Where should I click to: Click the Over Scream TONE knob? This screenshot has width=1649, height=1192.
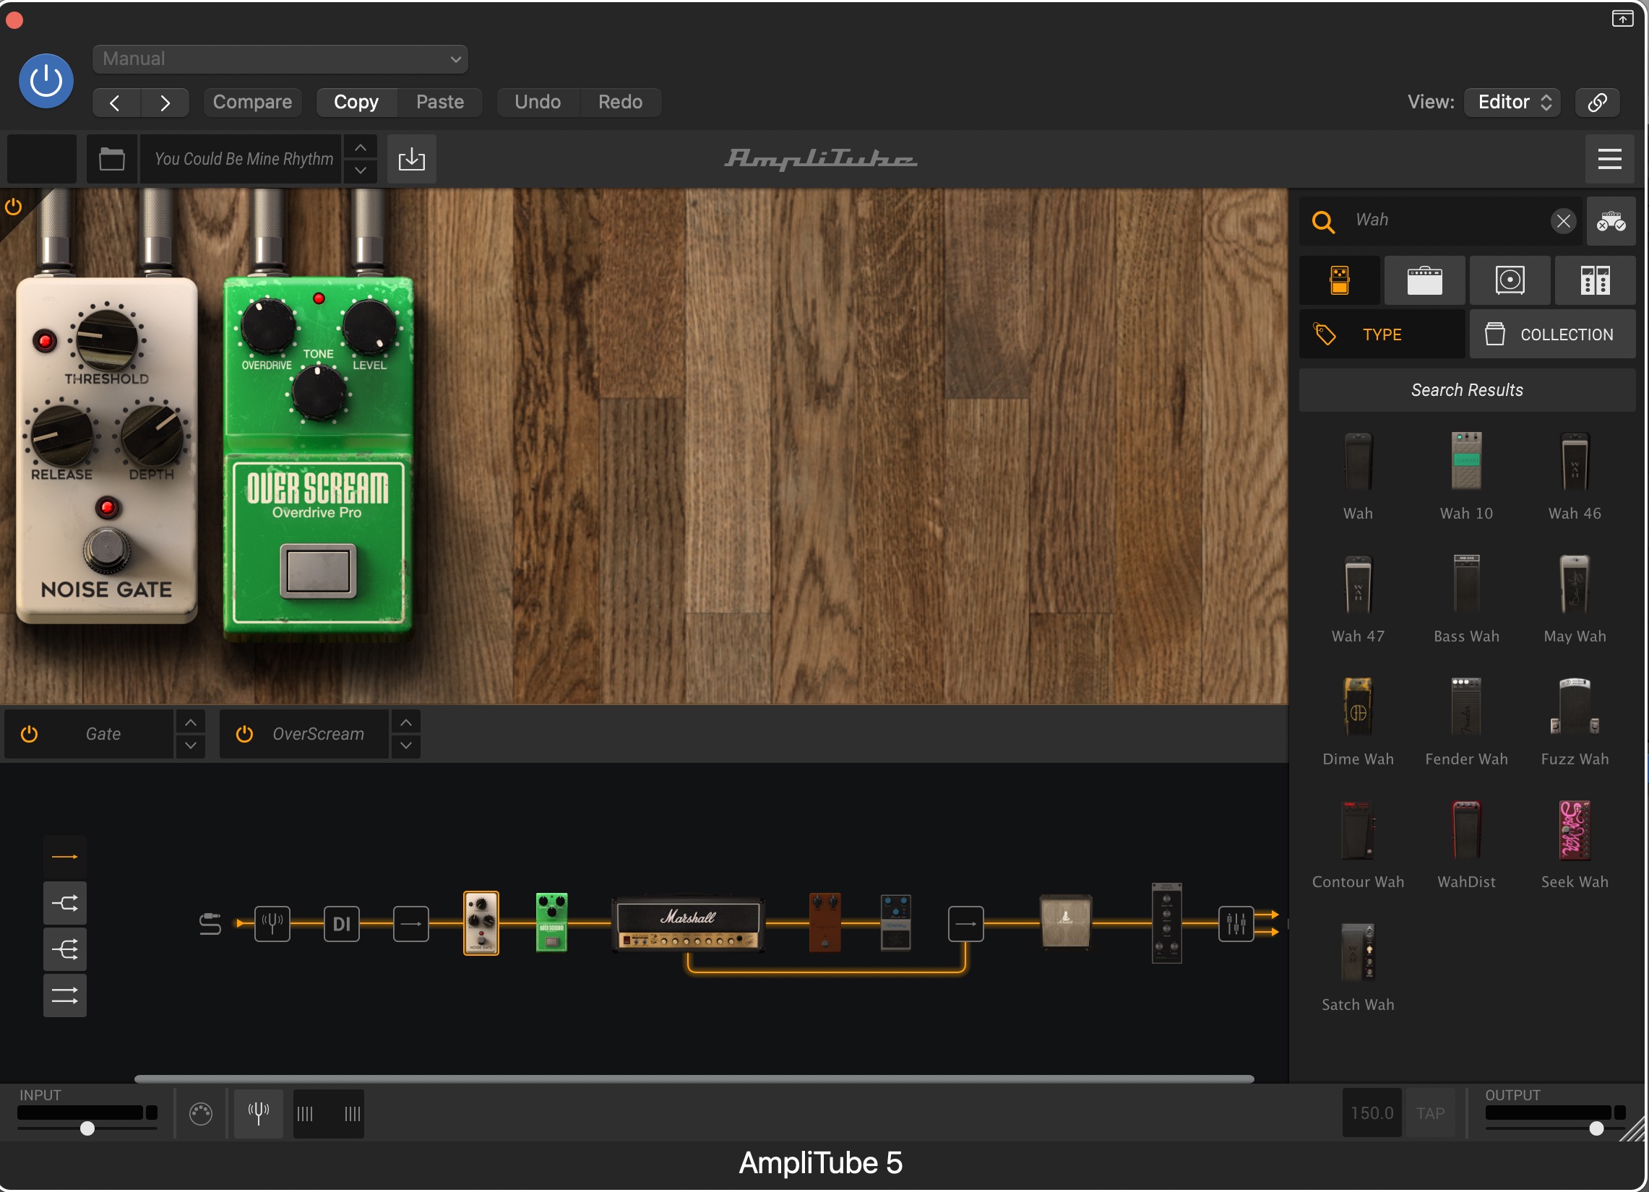click(x=319, y=392)
